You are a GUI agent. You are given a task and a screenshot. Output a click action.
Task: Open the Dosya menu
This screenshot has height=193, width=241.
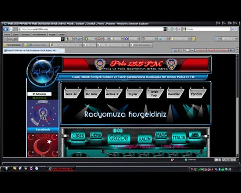(x=7, y=35)
